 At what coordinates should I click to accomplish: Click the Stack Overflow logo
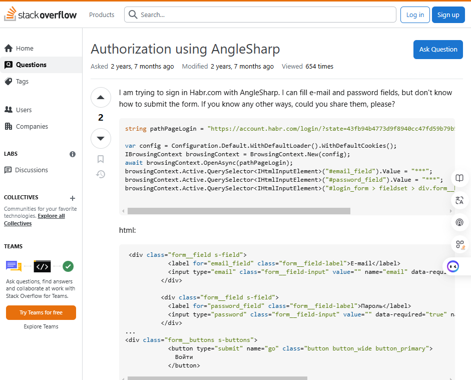point(40,14)
